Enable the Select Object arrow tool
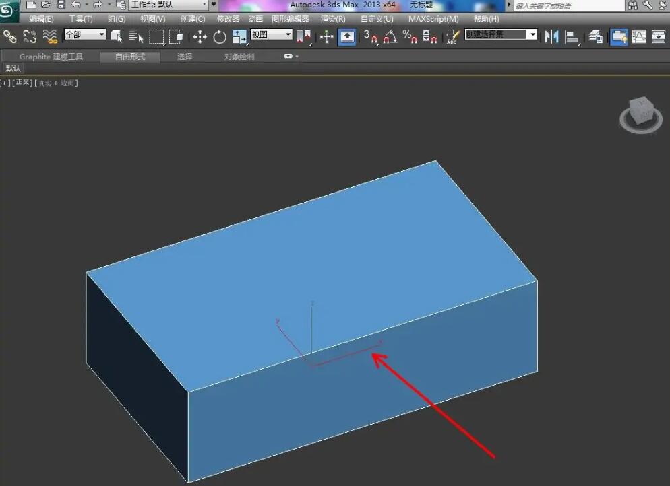Image resolution: width=670 pixels, height=486 pixels. coord(116,36)
